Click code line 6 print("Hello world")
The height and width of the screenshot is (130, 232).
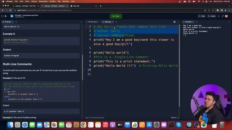(x=111, y=53)
